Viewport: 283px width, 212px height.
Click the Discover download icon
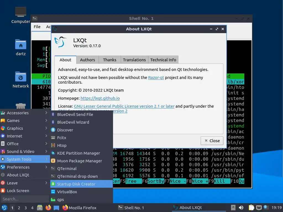tap(53, 130)
